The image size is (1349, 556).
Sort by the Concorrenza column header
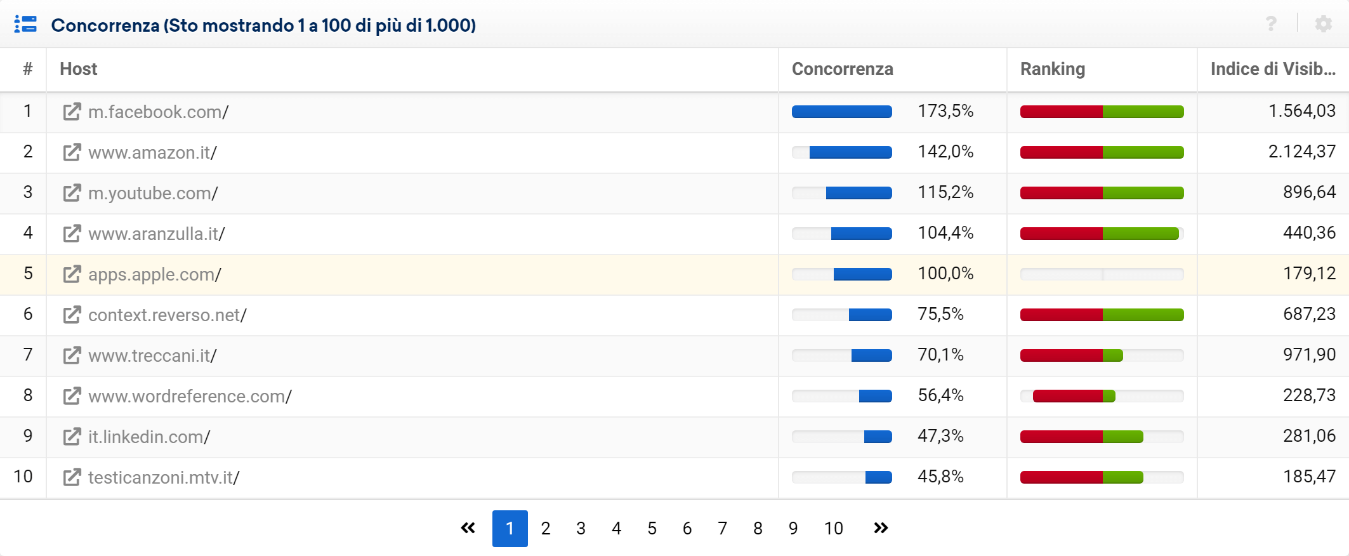pos(843,69)
